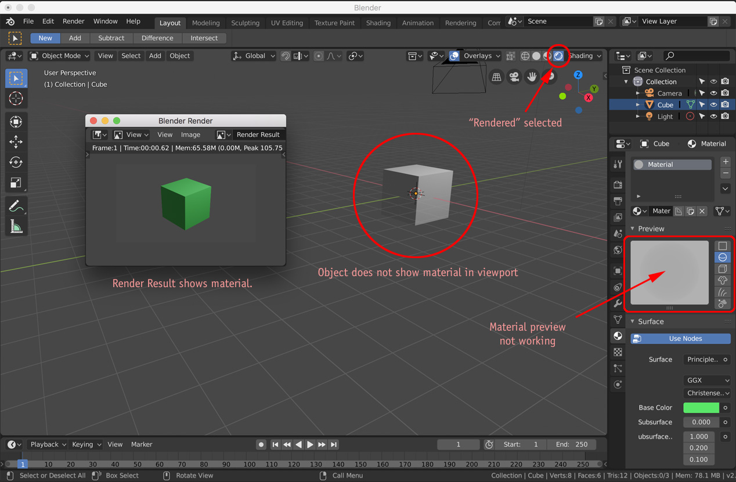Click the green Base Color swatch
Screen dimensions: 736x482
click(x=701, y=408)
